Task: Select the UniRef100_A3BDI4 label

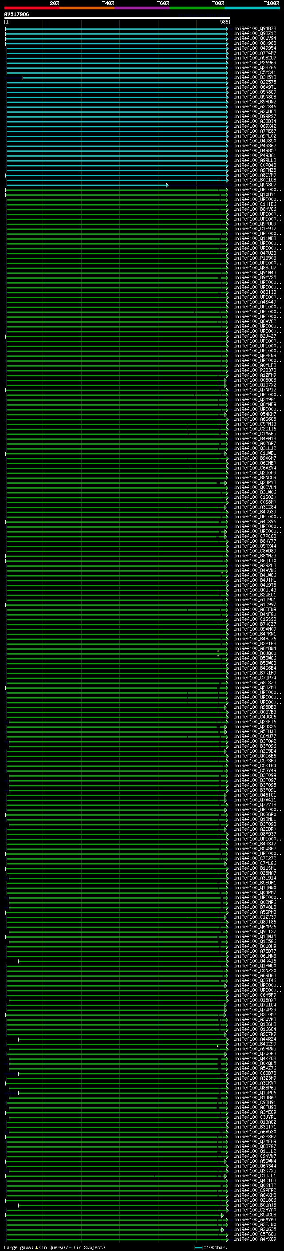Action: (x=254, y=122)
